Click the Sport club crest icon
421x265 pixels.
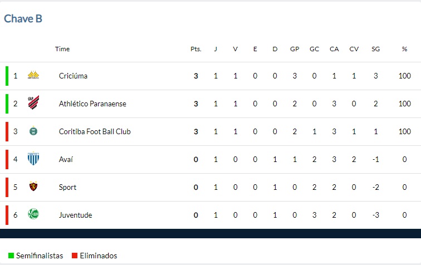(x=33, y=186)
